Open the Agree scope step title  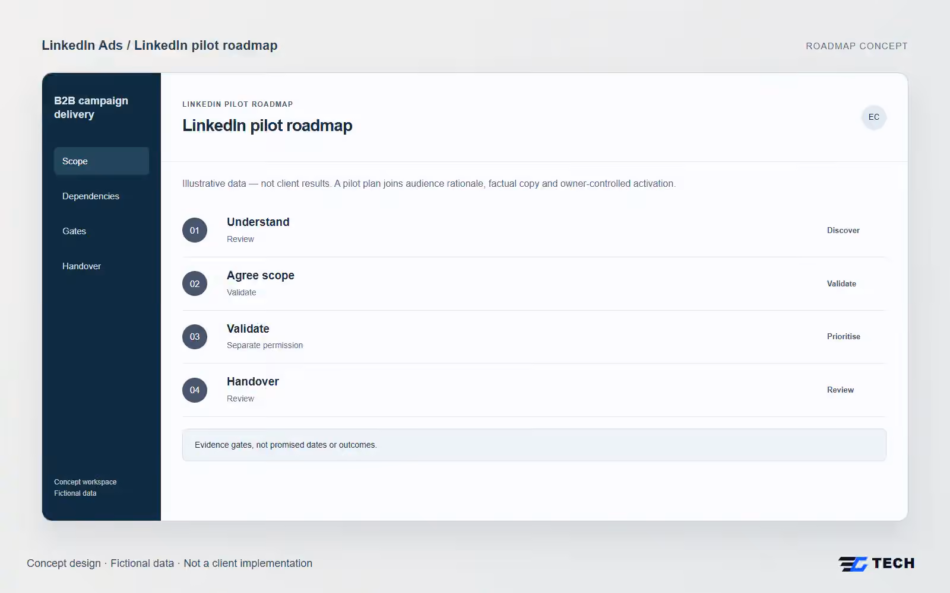[x=261, y=276]
